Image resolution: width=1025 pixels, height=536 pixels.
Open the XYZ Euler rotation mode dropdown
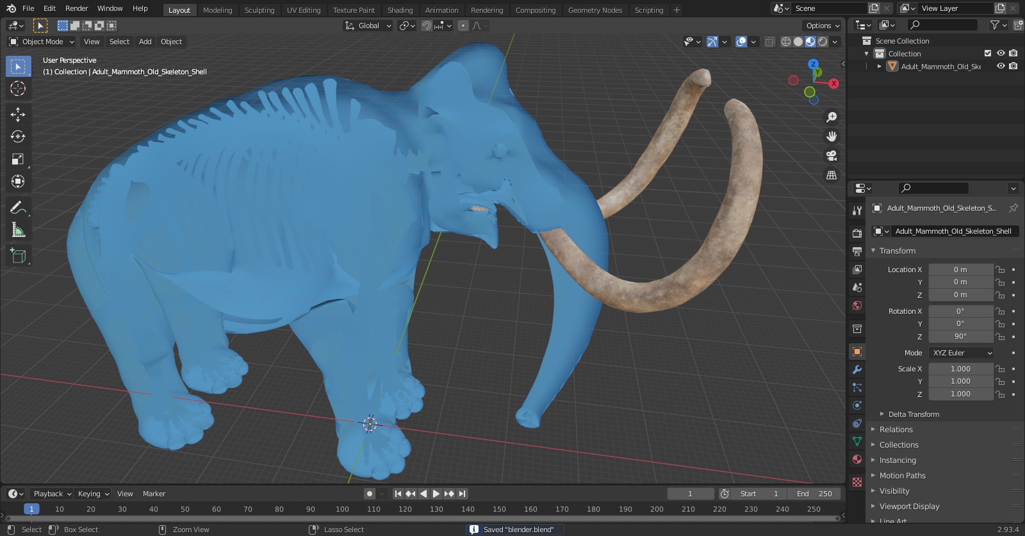[x=962, y=353]
